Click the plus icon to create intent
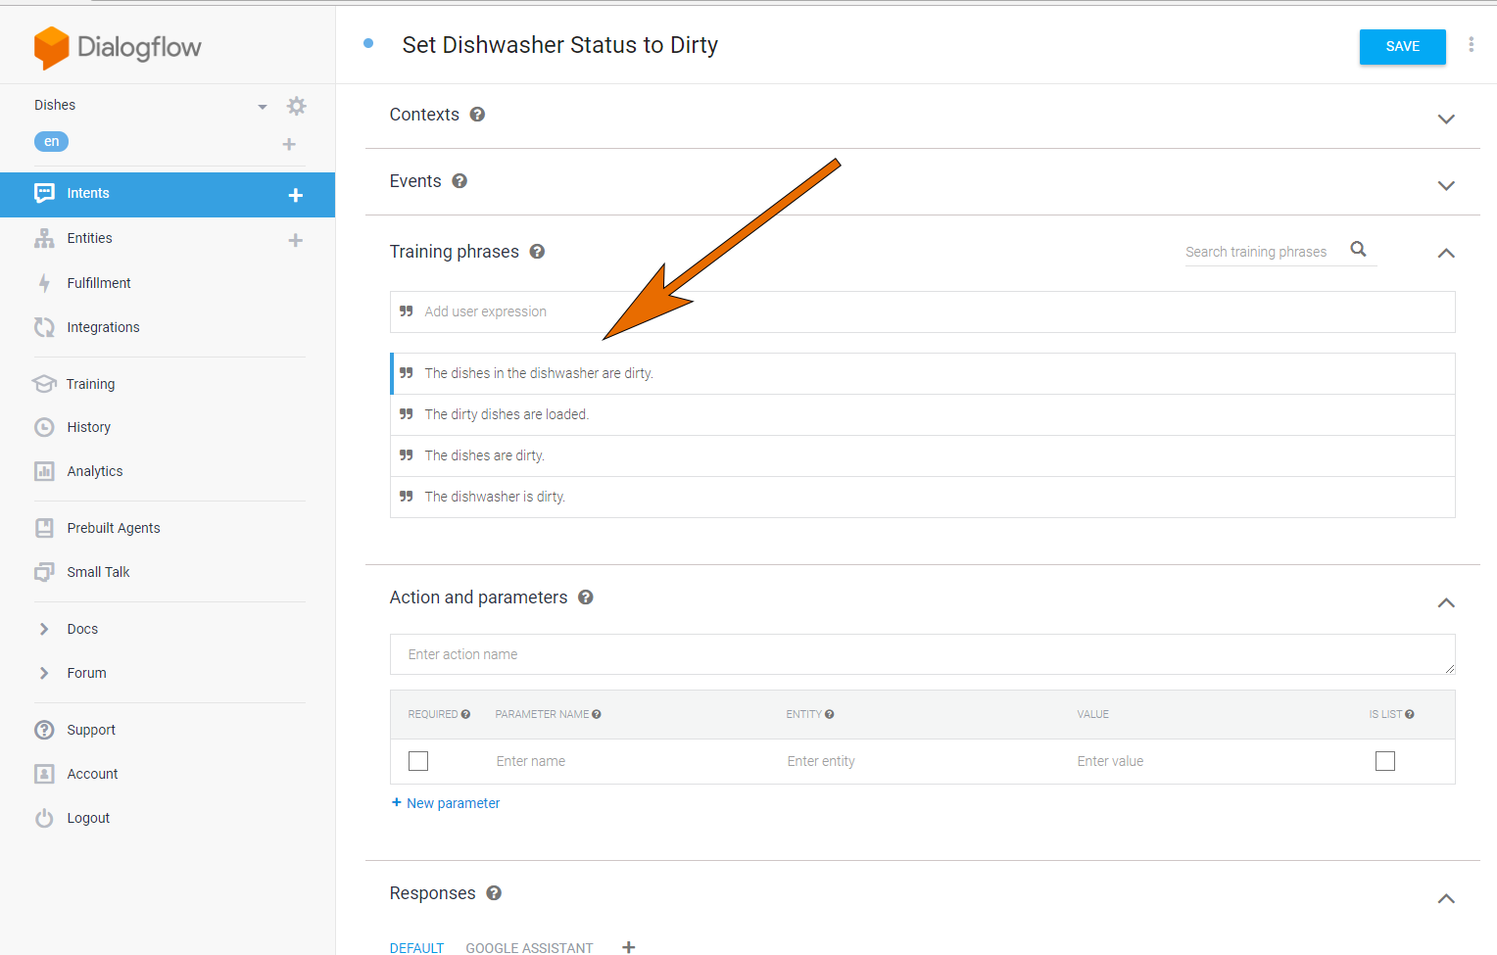 (295, 195)
